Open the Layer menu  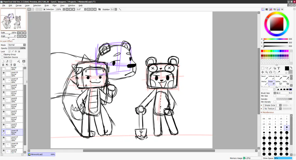point(27,6)
